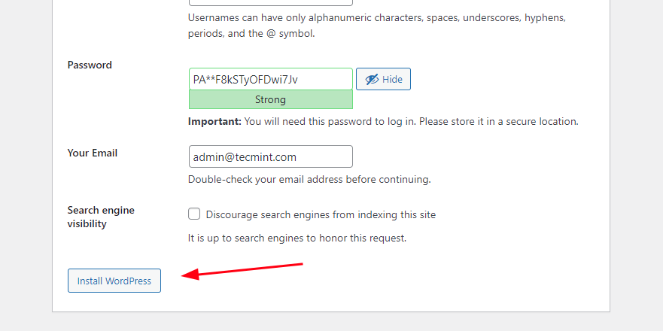This screenshot has height=331, width=663.
Task: Click the Search engine visibility label
Action: coord(101,217)
